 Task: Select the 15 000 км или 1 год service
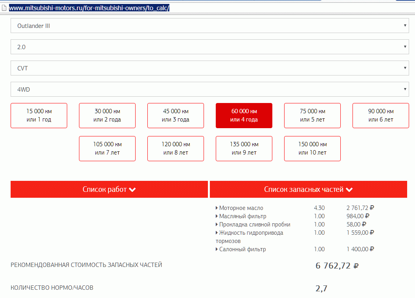39,116
